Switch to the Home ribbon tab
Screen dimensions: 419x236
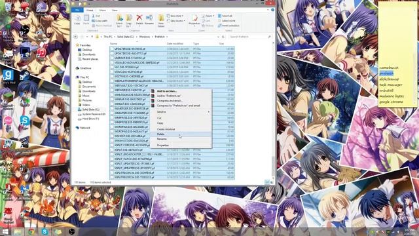(90, 10)
